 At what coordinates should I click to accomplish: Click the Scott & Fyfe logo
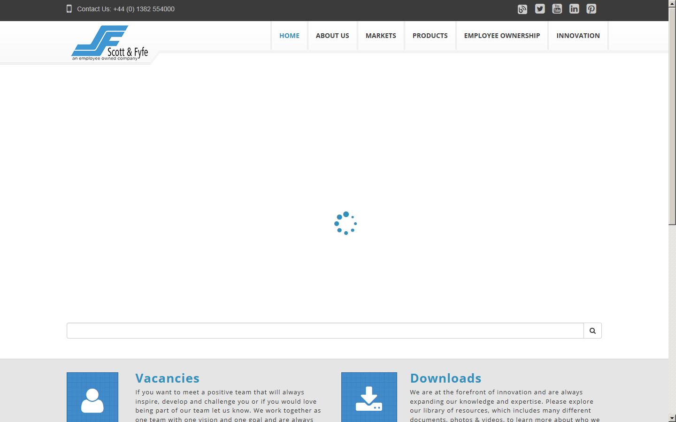coord(109,43)
